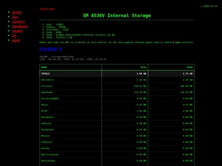Click the SM A536V Internal Storage heading
Viewport: 222px width, 166px height.
(x=117, y=16)
